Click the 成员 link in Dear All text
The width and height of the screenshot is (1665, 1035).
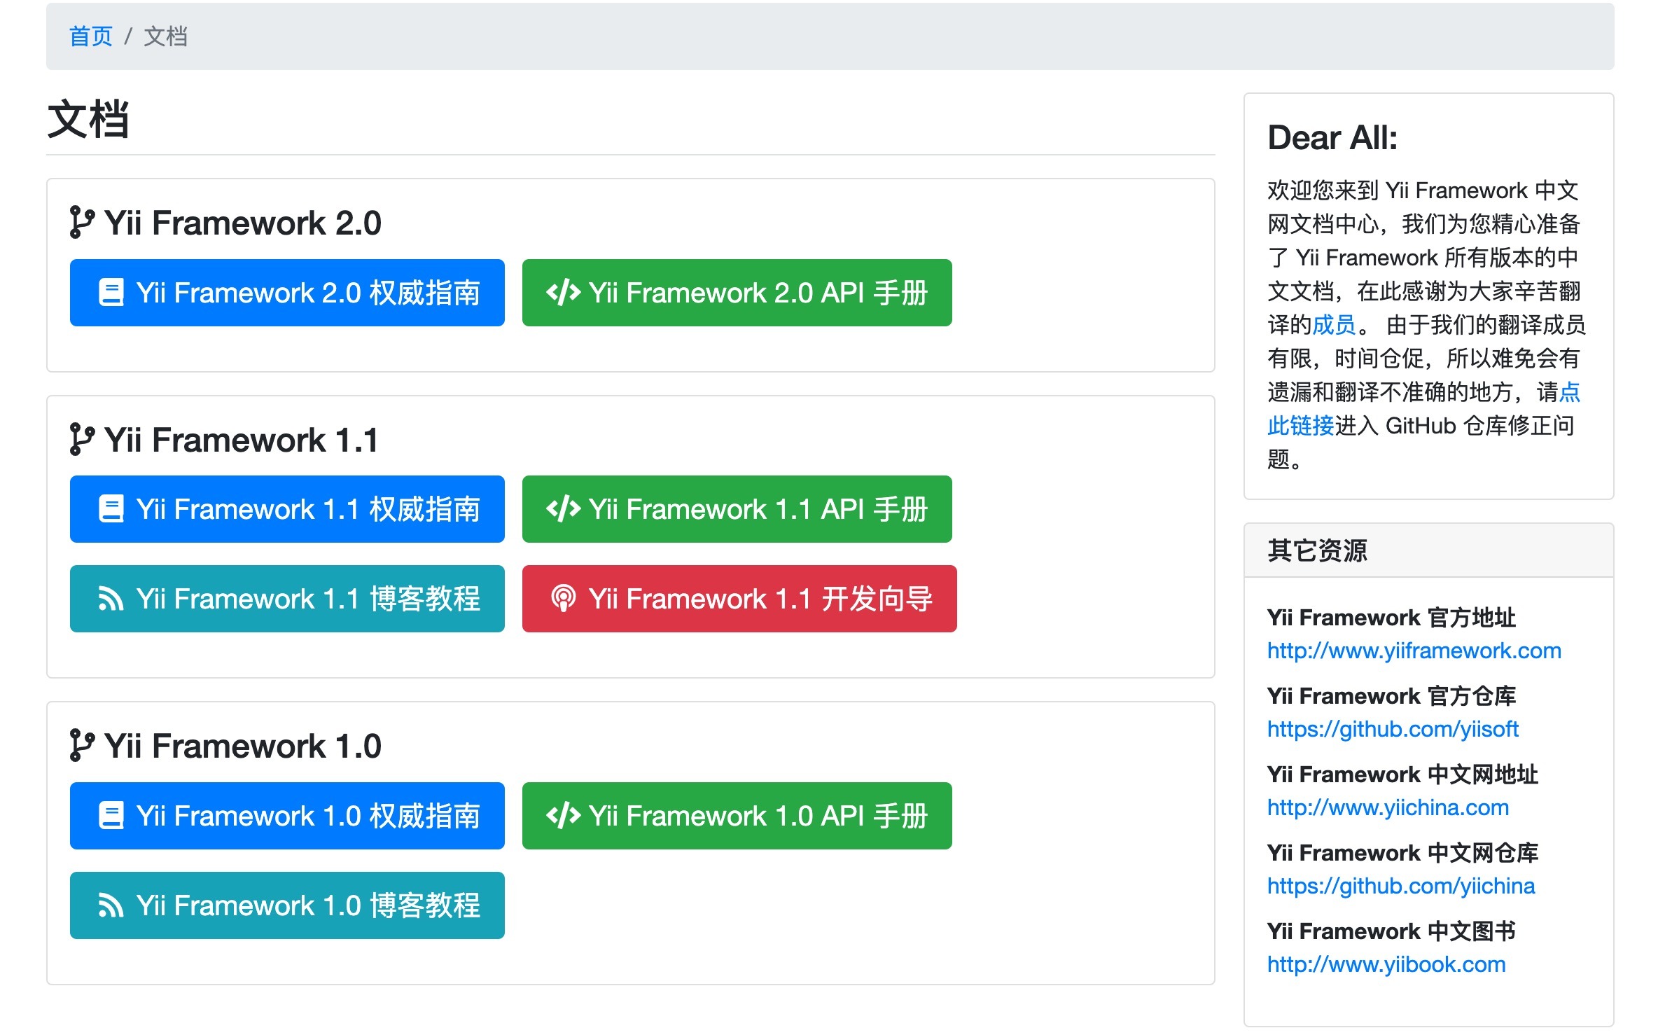[x=1335, y=325]
